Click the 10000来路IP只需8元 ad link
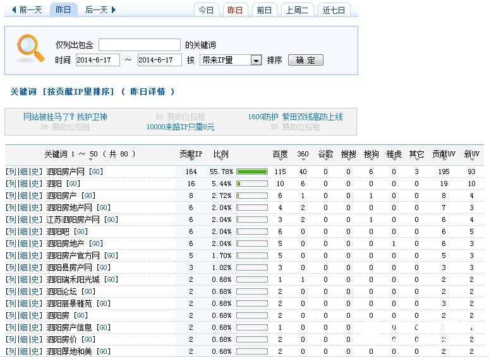The width and height of the screenshot is (489, 357). click(x=180, y=127)
